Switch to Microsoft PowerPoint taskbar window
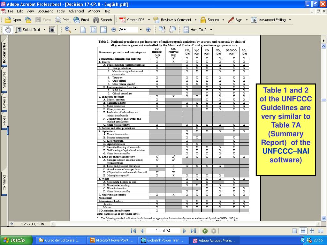The height and width of the screenshot is (245, 327). tap(112, 241)
